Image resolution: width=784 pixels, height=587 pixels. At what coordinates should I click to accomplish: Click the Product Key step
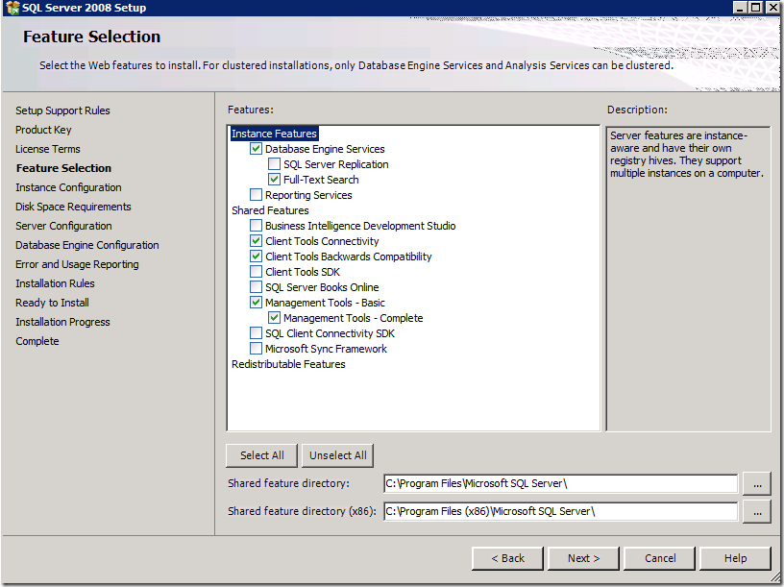coord(43,130)
